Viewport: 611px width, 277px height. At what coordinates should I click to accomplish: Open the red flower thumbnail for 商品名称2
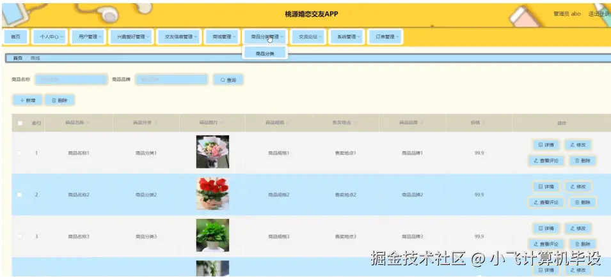tap(212, 193)
